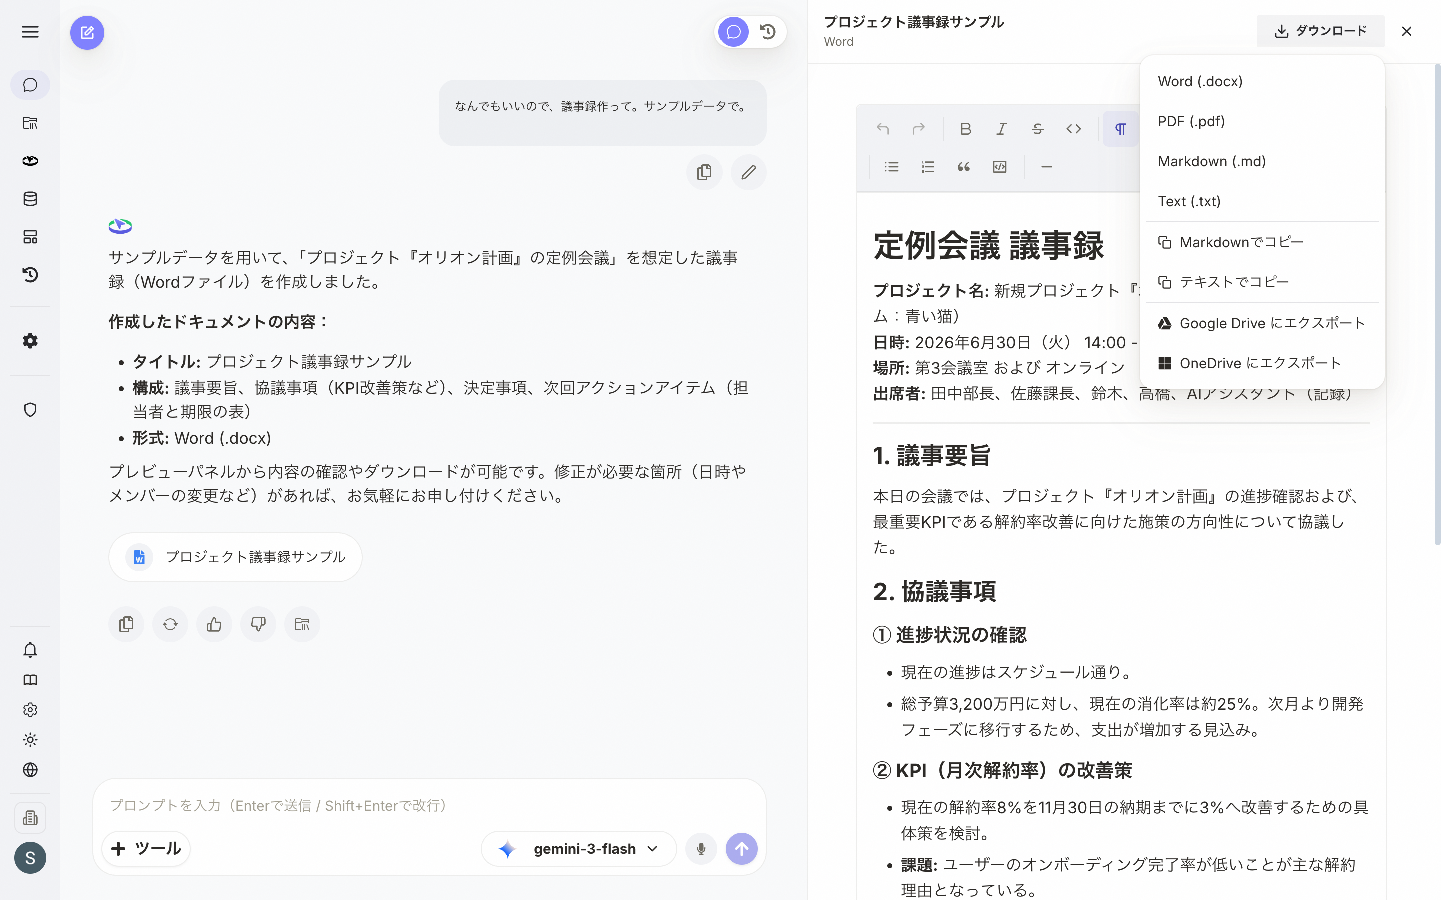
Task: Regenerate the assistant response
Action: pyautogui.click(x=170, y=624)
